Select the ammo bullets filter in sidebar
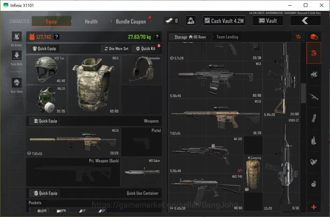The image size is (330, 217). pyautogui.click(x=314, y=140)
